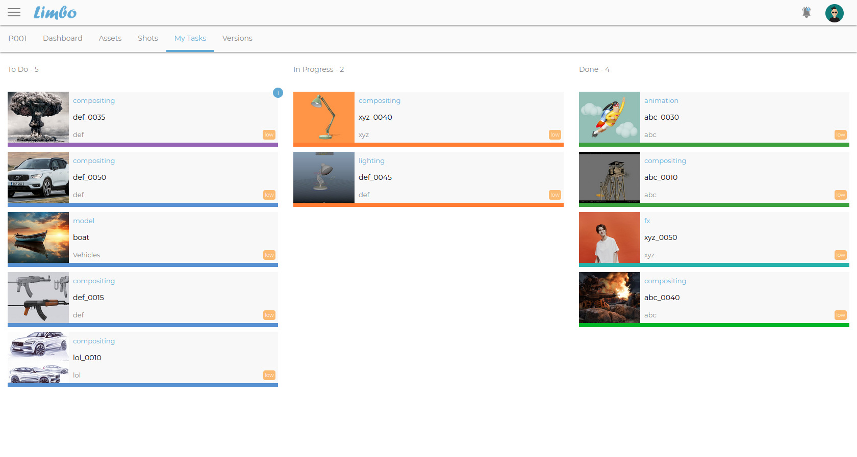Screen dimensions: 857x457
Task: Open the hamburger navigation menu
Action: (x=14, y=12)
